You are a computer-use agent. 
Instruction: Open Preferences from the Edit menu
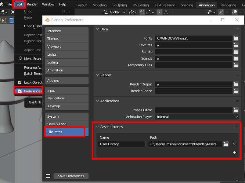[x=29, y=91]
